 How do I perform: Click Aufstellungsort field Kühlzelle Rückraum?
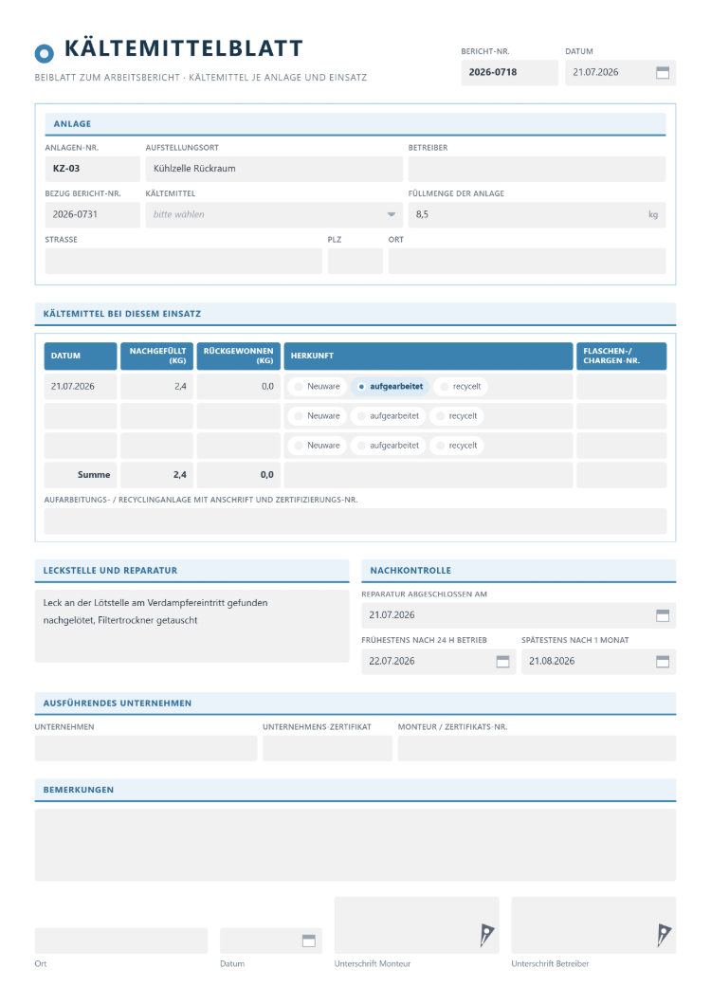tap(274, 169)
